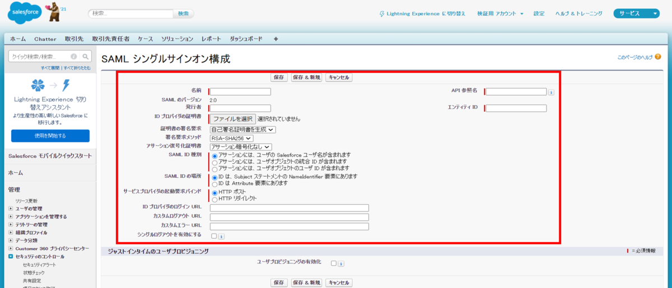This screenshot has height=288, width=672.
Task: Open ヘルプ & トレーニング link
Action: [x=579, y=13]
